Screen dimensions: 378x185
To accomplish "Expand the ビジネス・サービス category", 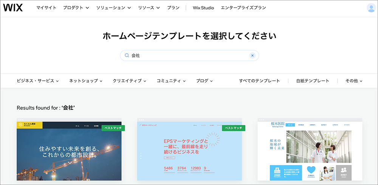I will pyautogui.click(x=38, y=81).
